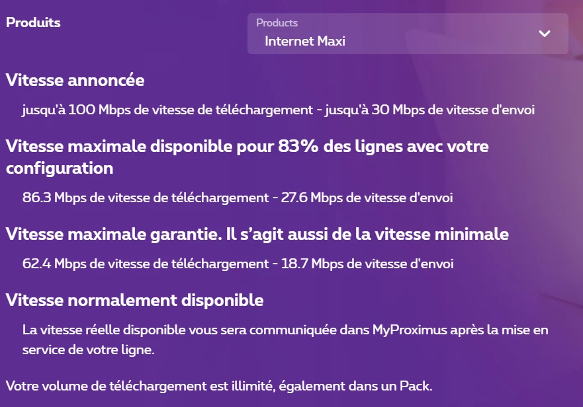Click the Vitesse maximale garantie heading
583x407 pixels.
tap(257, 235)
